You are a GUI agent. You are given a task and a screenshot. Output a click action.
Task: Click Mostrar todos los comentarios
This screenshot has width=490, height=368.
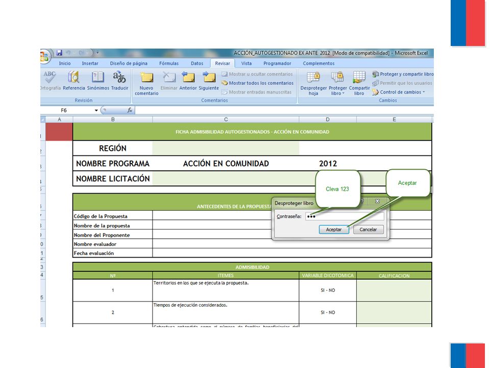tap(257, 83)
